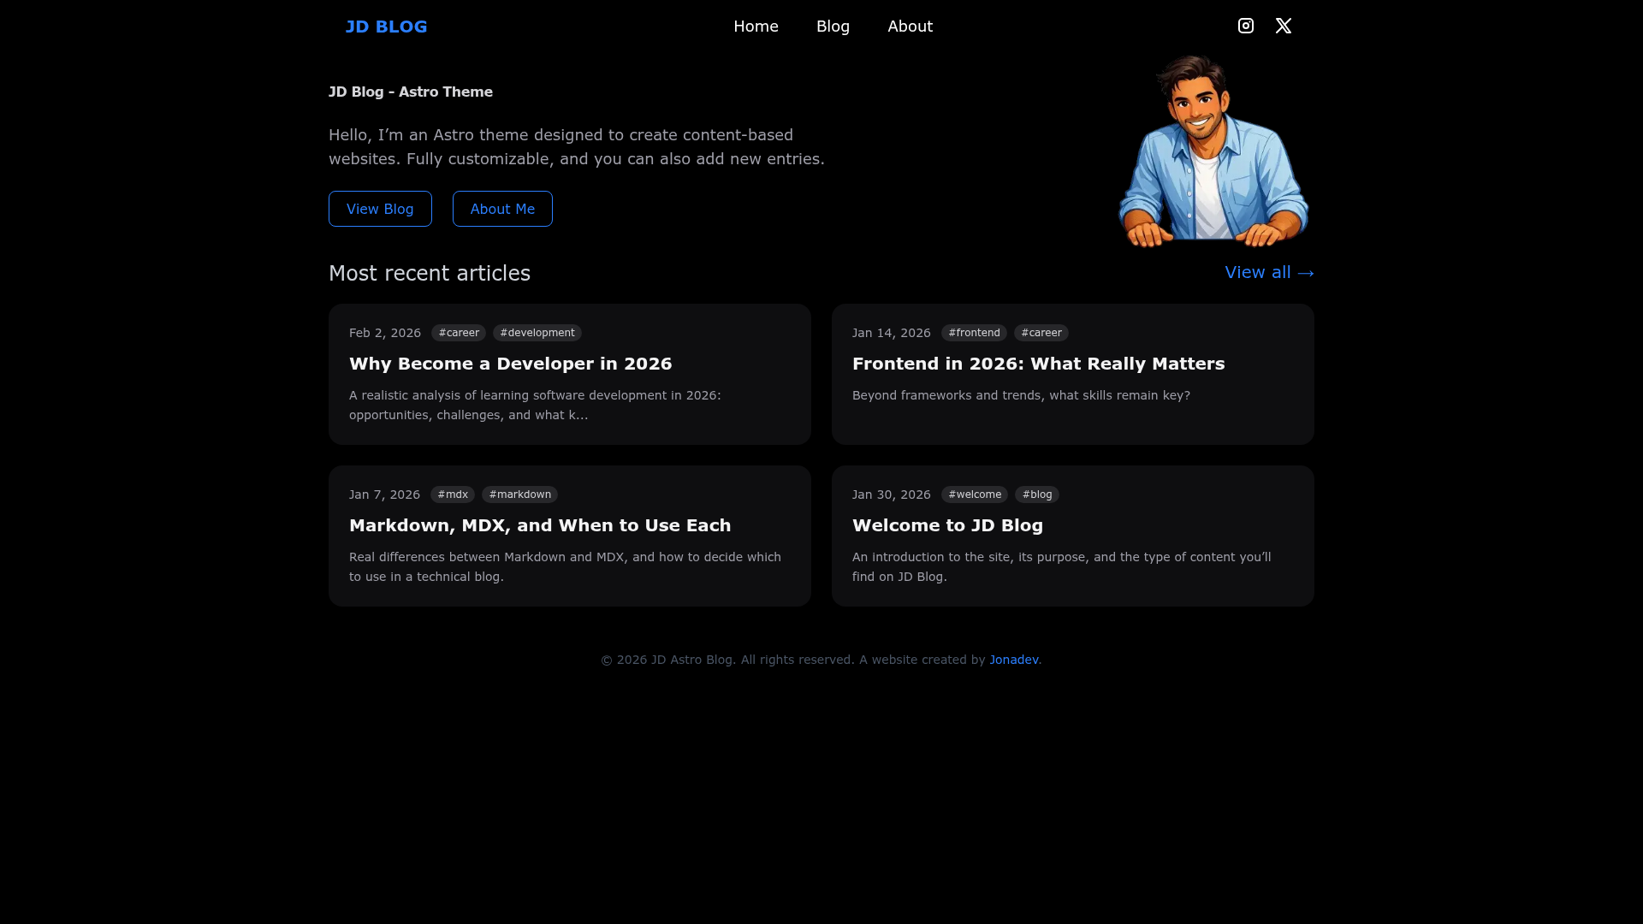Click the About Me button
1643x924 pixels.
(x=502, y=209)
